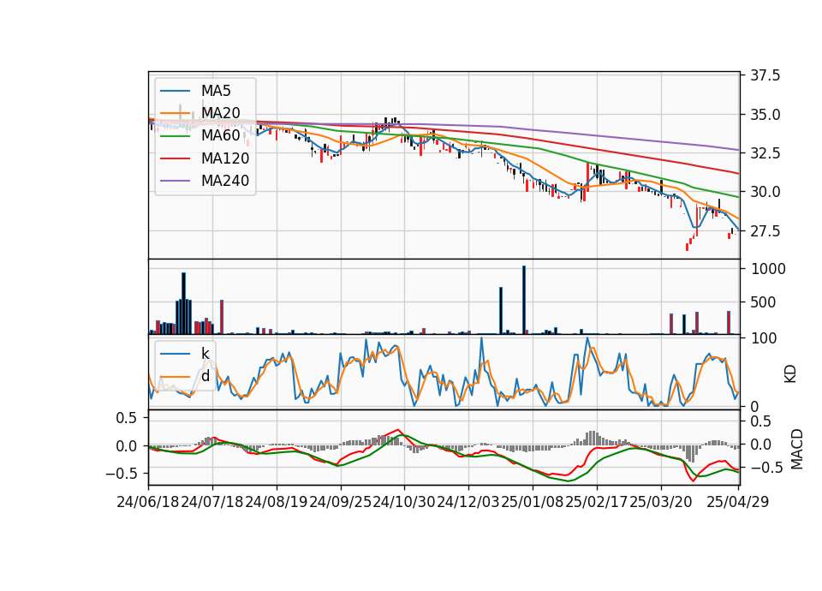
Task: Click the purple MA240 legend line sample
Action: coord(176,182)
